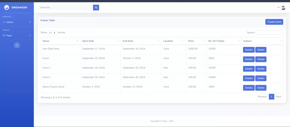Image resolution: width=290 pixels, height=127 pixels.
Task: Click the Copyright Tickity 2024 footer text
Action: coord(162,121)
